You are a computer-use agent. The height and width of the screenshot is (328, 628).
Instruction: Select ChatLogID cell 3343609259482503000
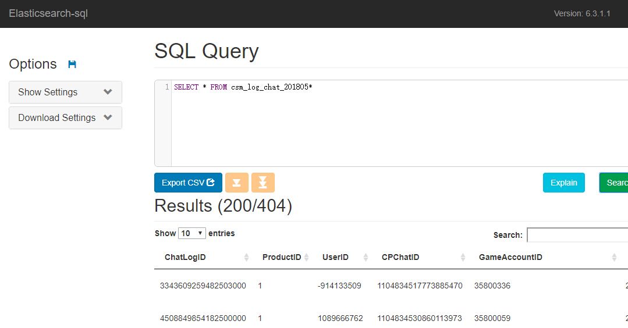click(203, 286)
